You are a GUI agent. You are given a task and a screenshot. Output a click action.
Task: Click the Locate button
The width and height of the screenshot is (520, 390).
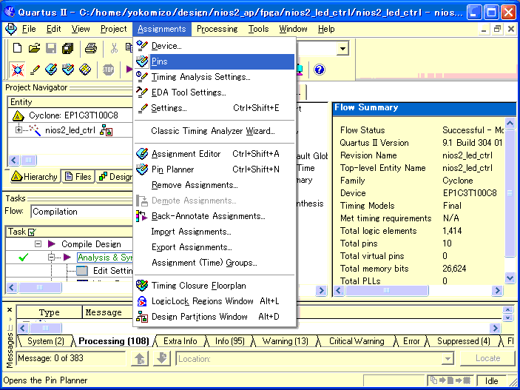point(488,358)
